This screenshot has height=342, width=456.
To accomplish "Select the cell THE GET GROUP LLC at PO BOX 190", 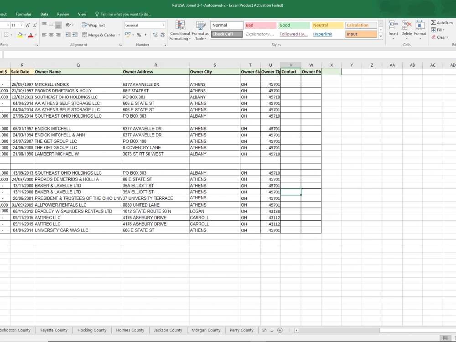I will tap(78, 141).
